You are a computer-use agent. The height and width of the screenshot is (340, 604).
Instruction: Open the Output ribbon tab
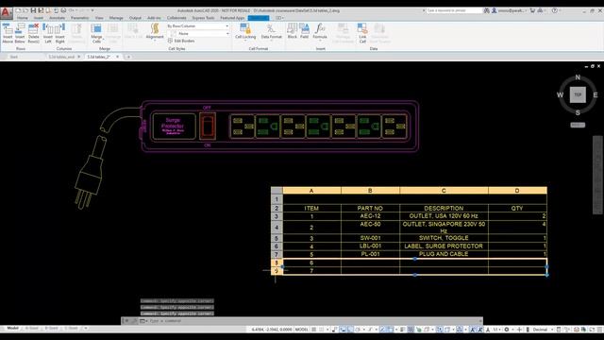tap(135, 18)
